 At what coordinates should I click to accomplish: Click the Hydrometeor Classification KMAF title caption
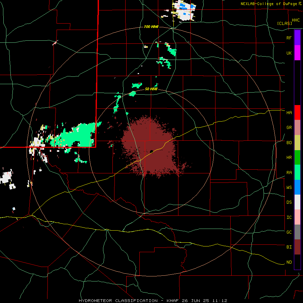click(153, 301)
